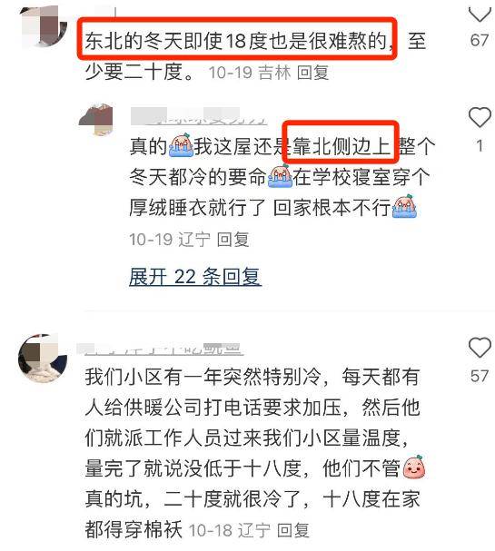Tap the crying emoji after 回家根本不行
This screenshot has width=495, height=551.
[404, 207]
